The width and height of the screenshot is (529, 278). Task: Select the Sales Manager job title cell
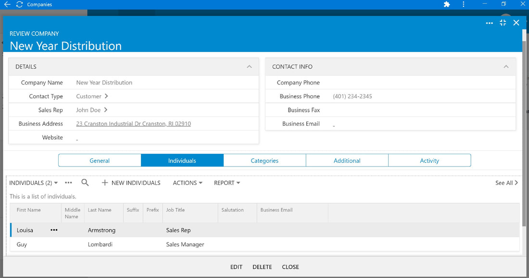click(185, 244)
